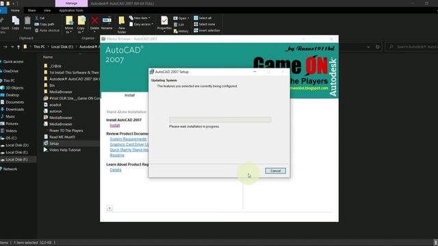Select OneDrive in navigation pane
This screenshot has width=438, height=246.
11,71
